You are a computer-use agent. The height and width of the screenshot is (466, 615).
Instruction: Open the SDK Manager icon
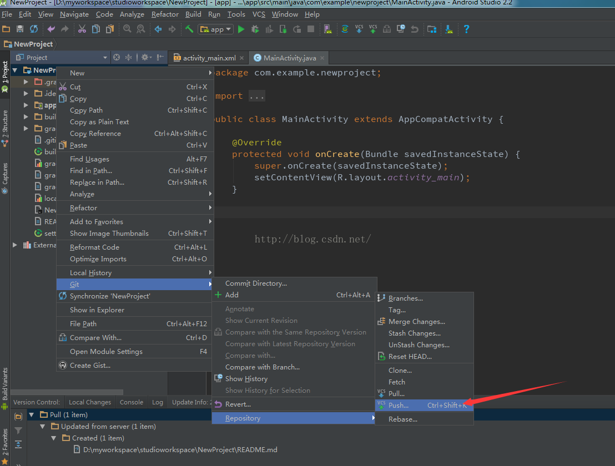click(x=449, y=29)
